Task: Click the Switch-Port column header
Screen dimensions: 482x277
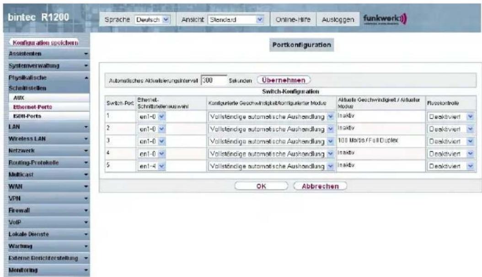Action: coord(120,103)
